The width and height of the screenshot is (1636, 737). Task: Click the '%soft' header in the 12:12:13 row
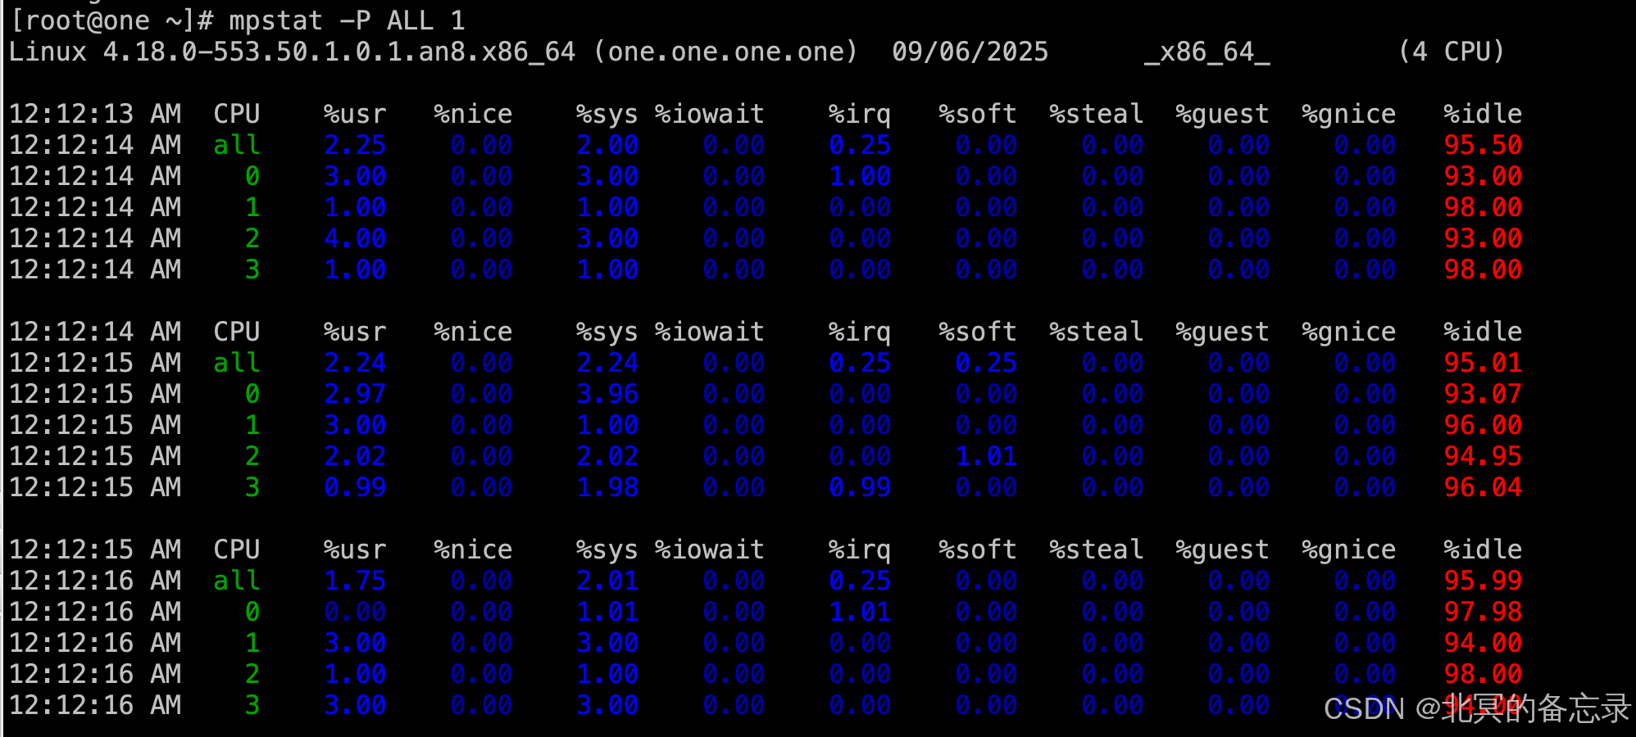(x=978, y=114)
